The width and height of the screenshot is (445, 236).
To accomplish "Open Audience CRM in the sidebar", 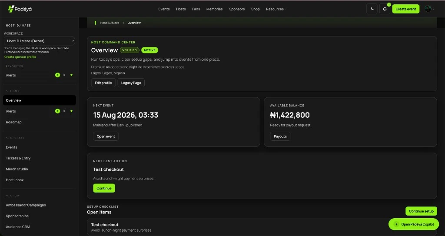I will click(18, 226).
